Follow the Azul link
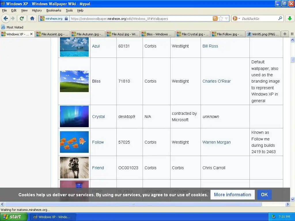This screenshot has height=221, width=295. pos(96,46)
